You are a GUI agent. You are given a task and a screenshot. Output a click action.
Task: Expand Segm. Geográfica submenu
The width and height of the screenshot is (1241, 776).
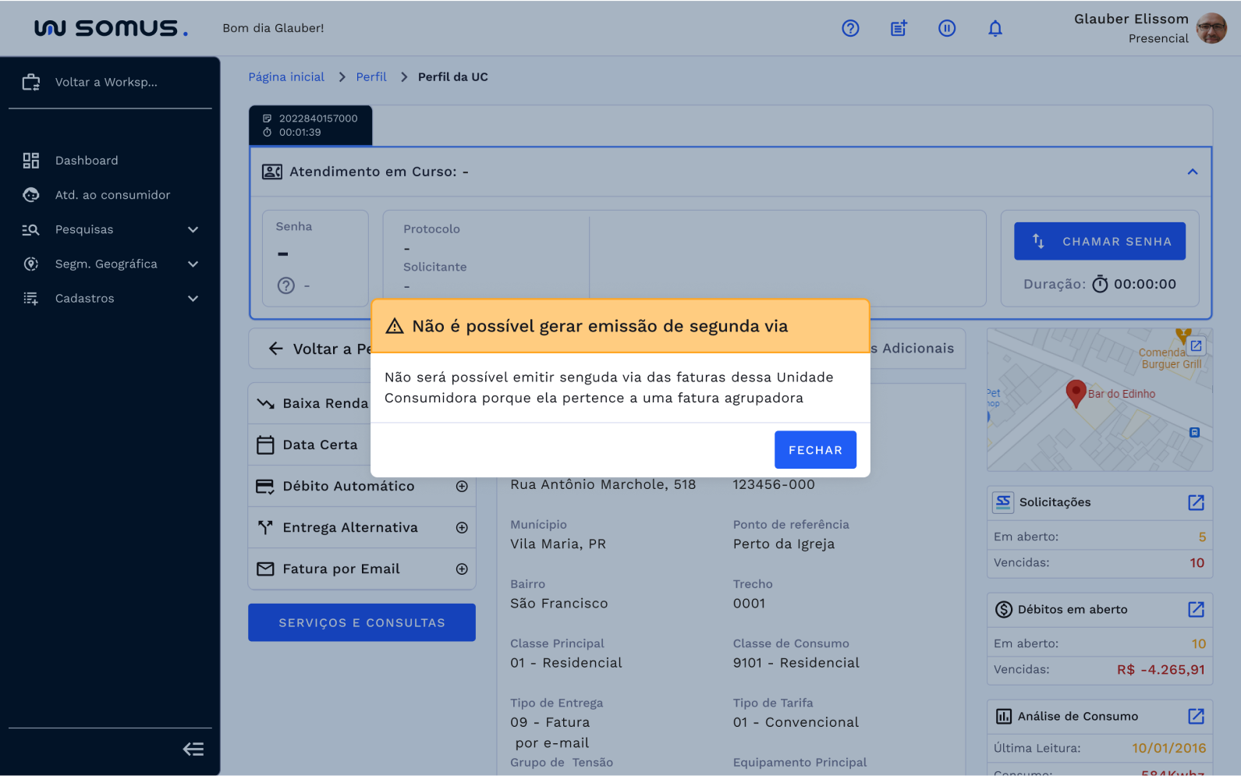coord(193,264)
